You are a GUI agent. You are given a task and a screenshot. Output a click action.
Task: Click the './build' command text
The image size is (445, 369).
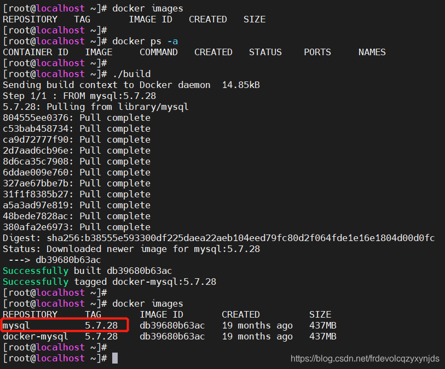(x=131, y=74)
